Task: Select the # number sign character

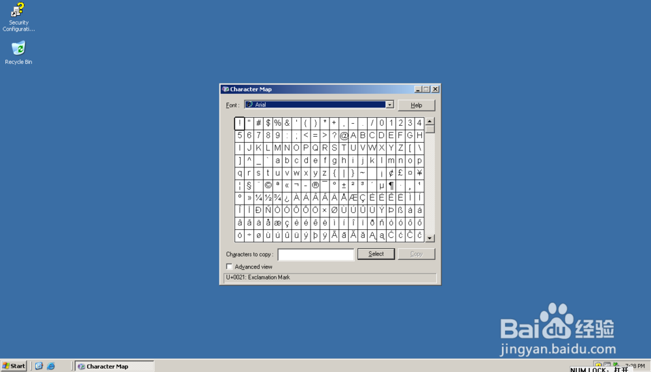Action: pyautogui.click(x=258, y=123)
